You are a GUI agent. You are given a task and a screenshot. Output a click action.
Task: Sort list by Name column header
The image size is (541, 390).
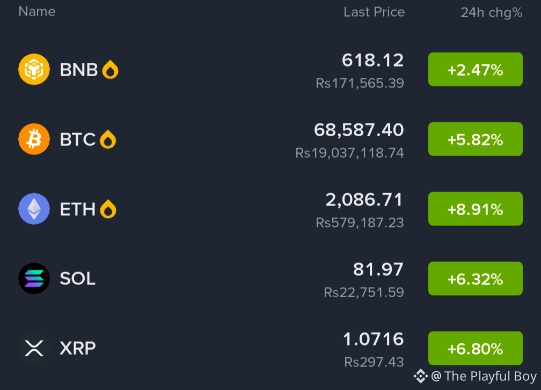[37, 11]
